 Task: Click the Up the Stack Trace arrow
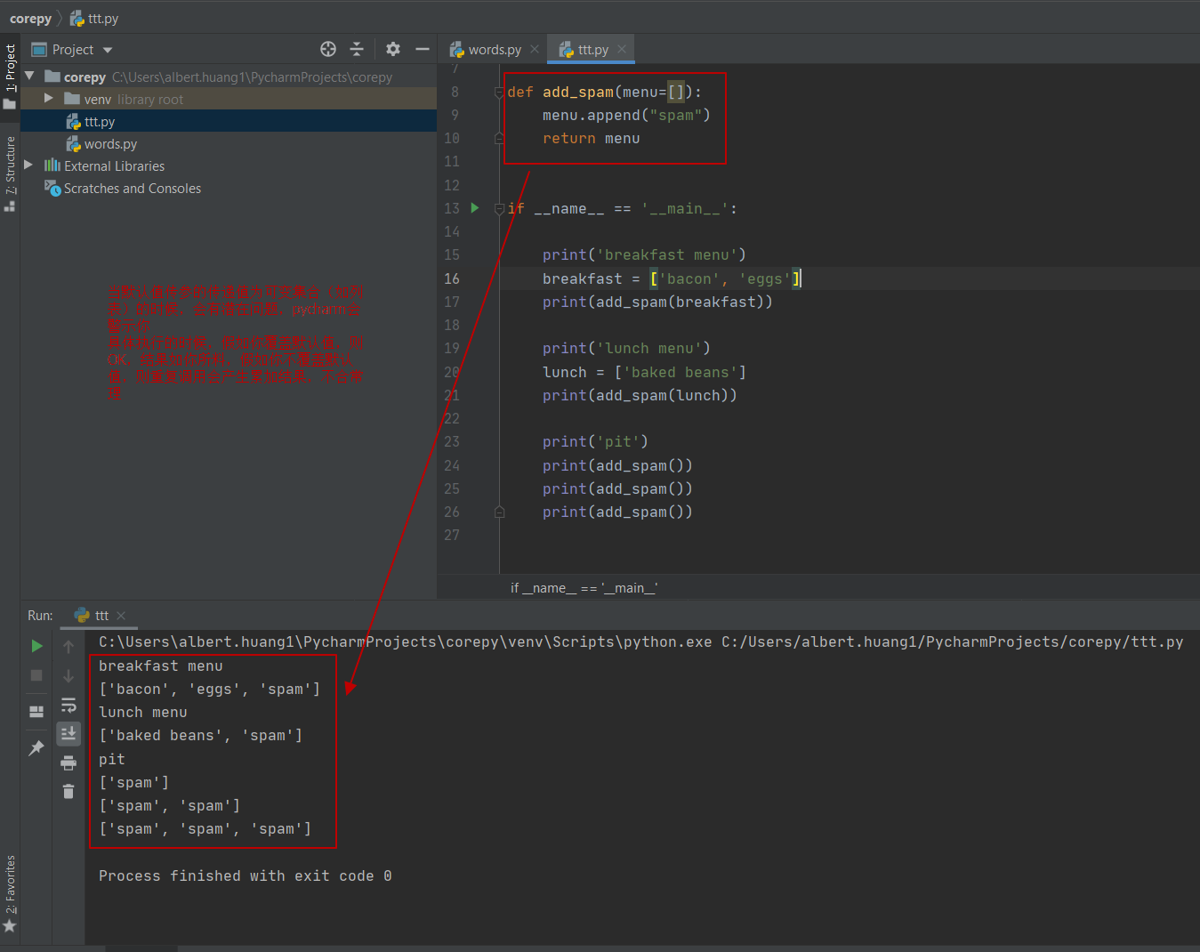[68, 647]
